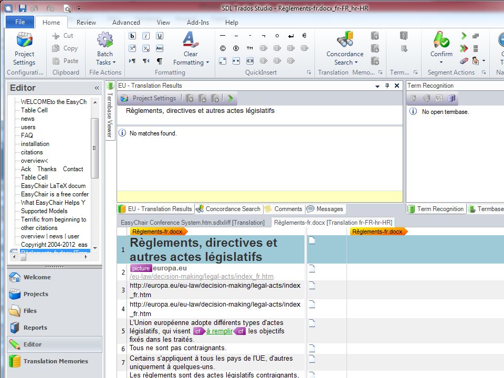Open Translation Results window position dropdown
The width and height of the screenshot is (504, 378).
[x=377, y=86]
